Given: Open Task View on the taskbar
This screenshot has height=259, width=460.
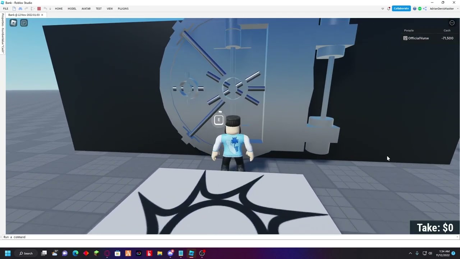Looking at the screenshot, I should 44,253.
